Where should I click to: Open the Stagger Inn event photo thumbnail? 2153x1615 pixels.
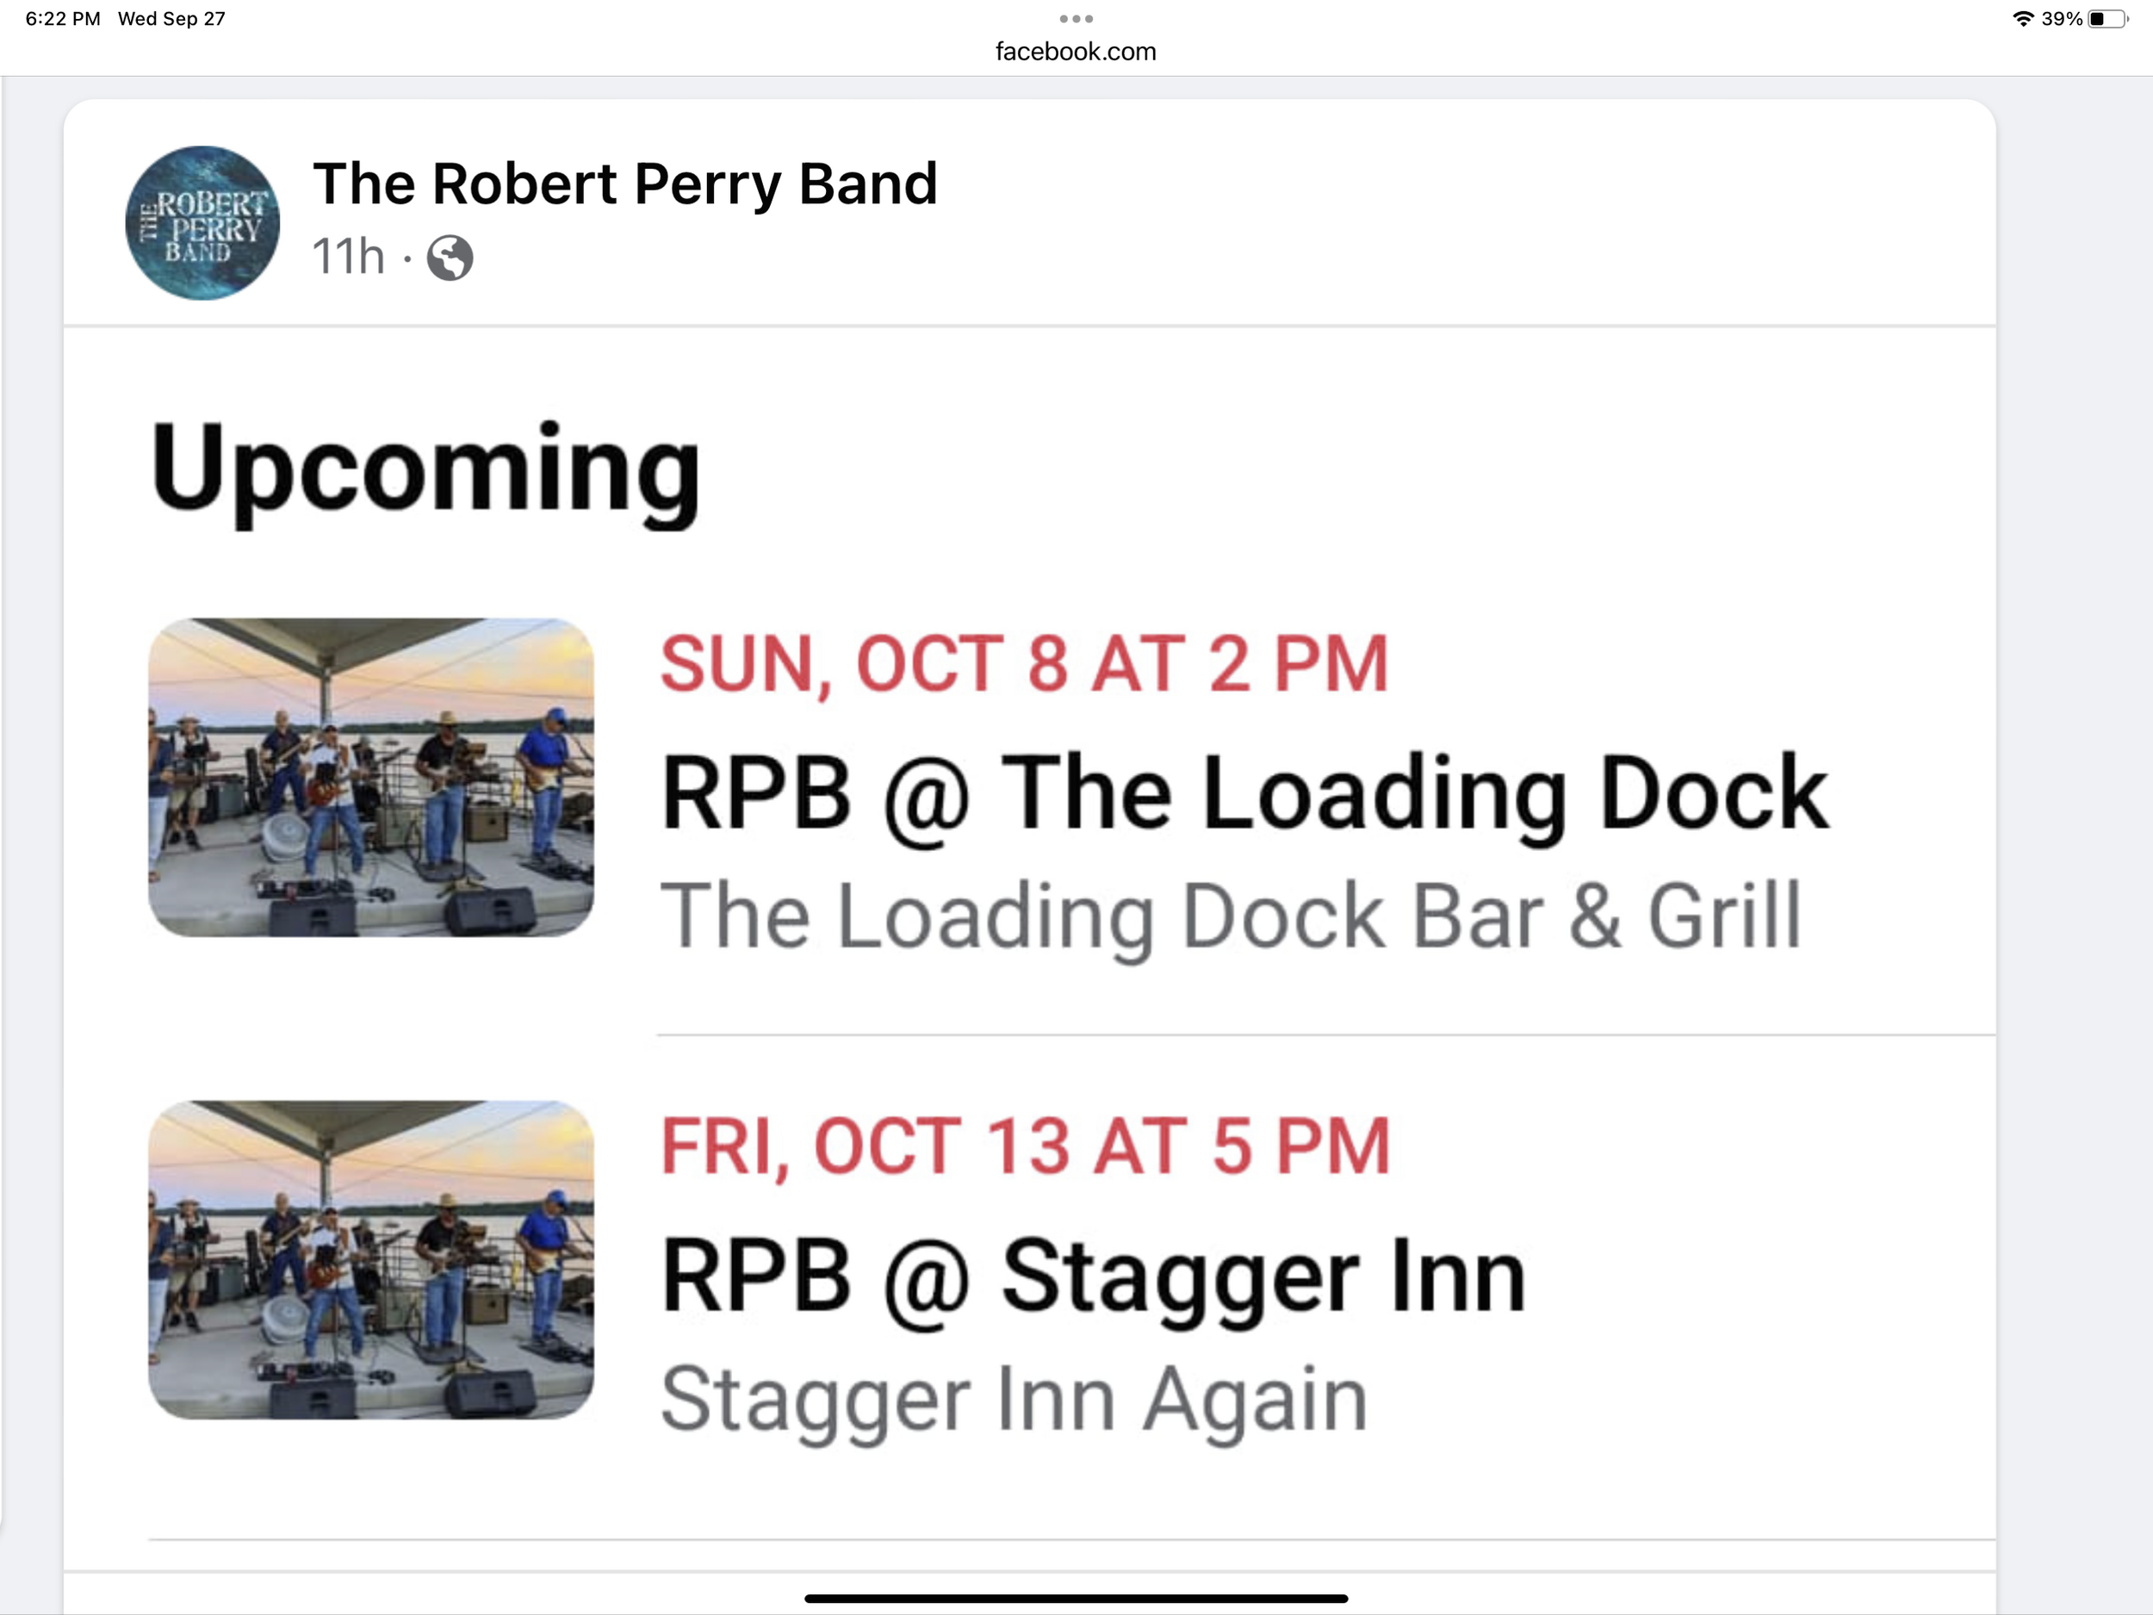point(371,1259)
